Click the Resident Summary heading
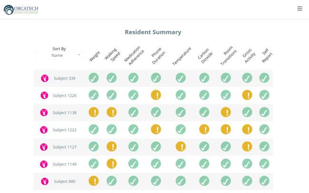The height and width of the screenshot is (193, 309). 153,32
